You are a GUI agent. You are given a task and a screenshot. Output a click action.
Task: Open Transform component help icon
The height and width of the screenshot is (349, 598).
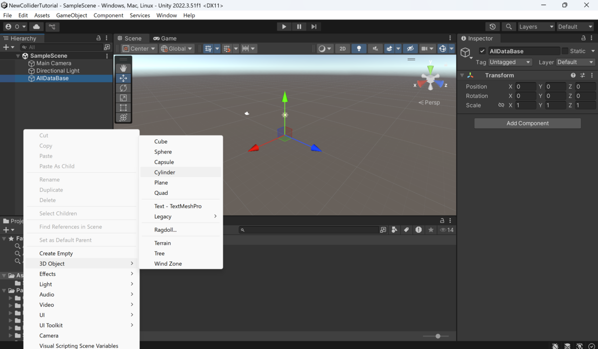(x=573, y=75)
